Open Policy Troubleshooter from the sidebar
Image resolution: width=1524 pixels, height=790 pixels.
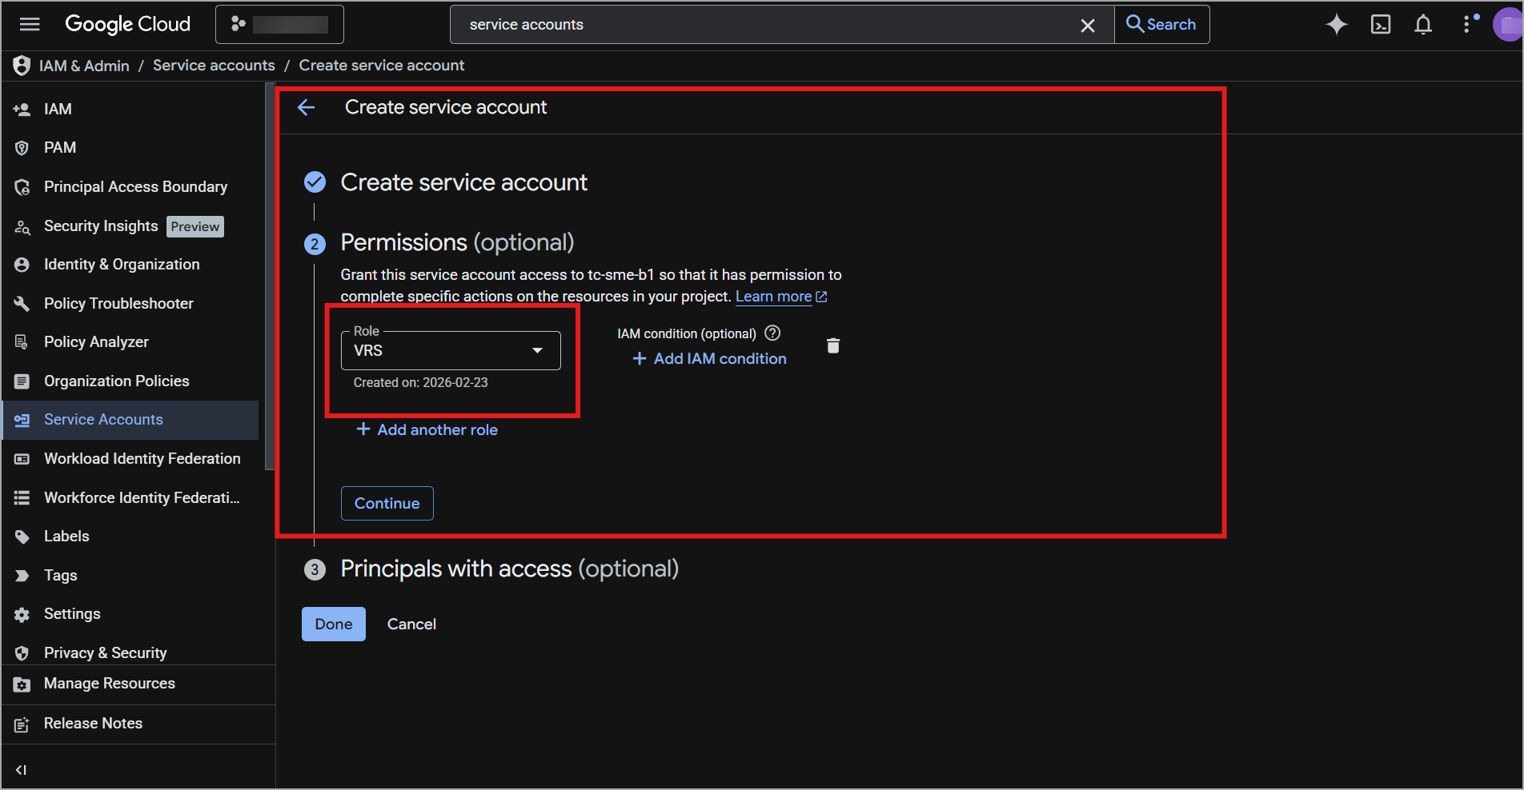coord(118,303)
